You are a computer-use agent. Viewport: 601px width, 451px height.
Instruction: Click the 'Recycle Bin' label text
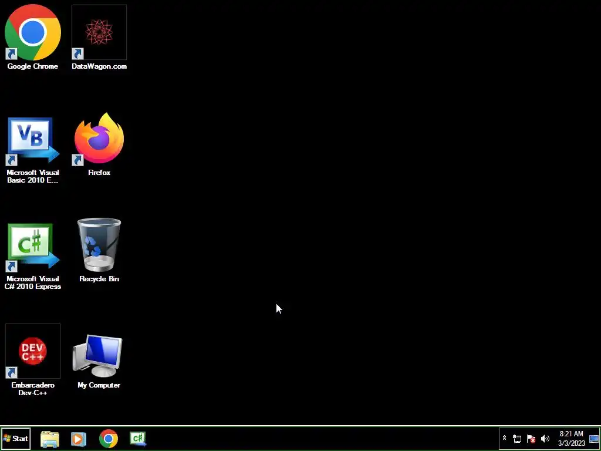(x=99, y=279)
